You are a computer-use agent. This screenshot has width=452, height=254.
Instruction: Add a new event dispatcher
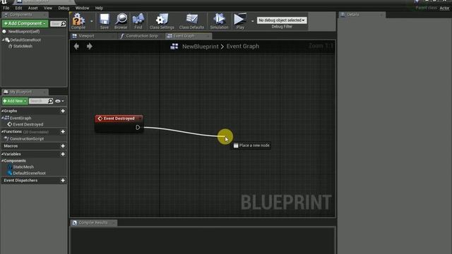[63, 181]
